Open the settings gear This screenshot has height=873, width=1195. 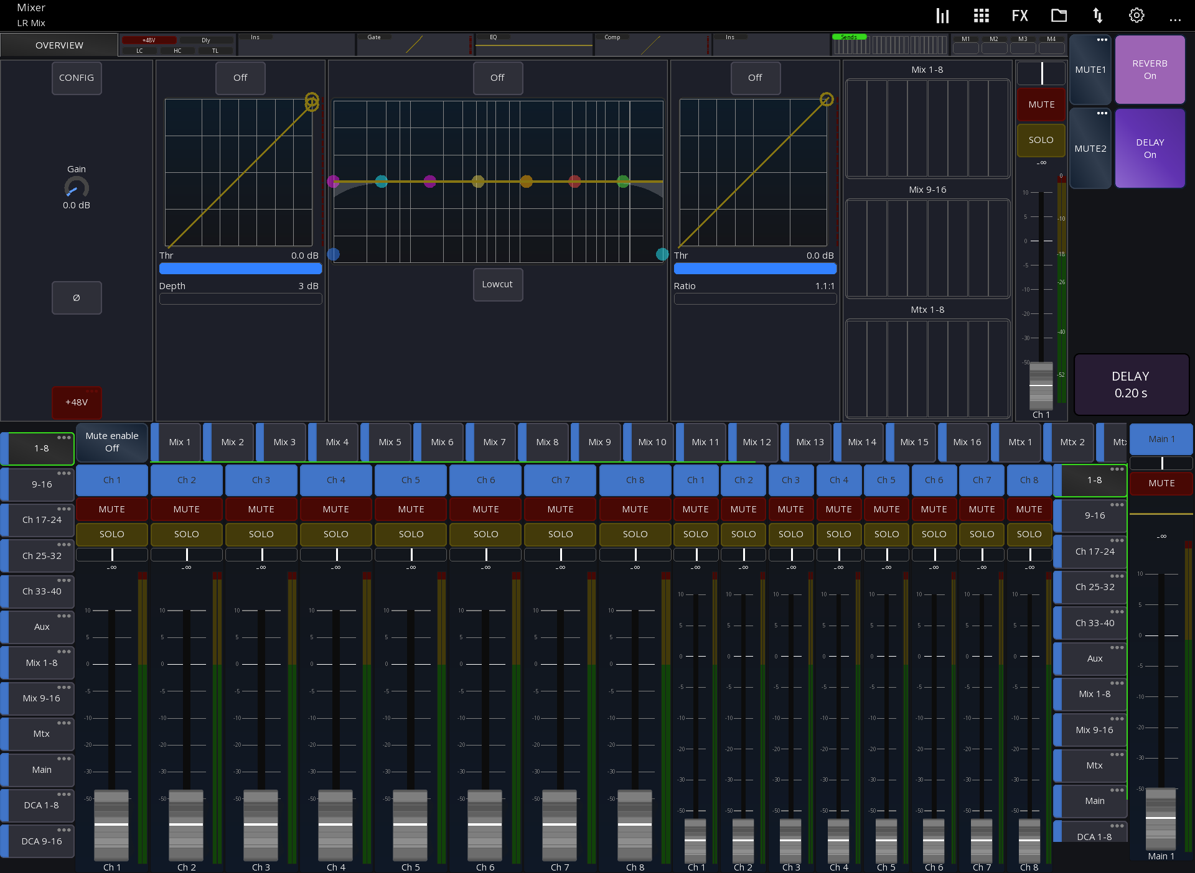tap(1136, 15)
